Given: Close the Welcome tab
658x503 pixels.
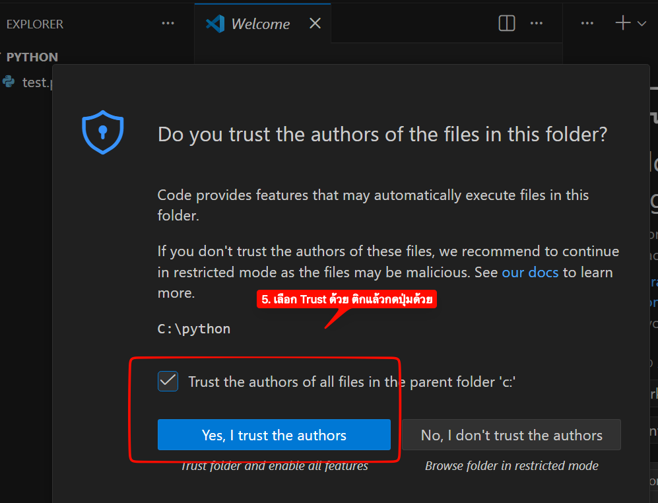Looking at the screenshot, I should click(x=315, y=24).
